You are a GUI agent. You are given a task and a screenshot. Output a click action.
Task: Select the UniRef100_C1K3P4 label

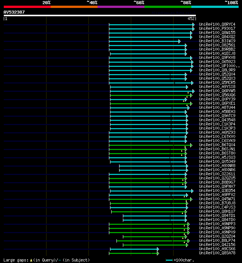[217, 124]
